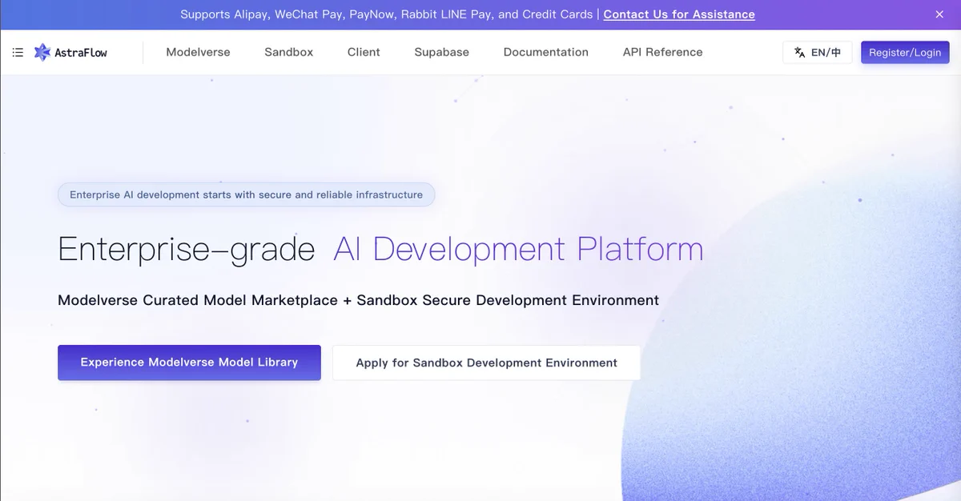Image resolution: width=961 pixels, height=501 pixels.
Task: Click the translate icon in language button
Action: click(x=799, y=53)
